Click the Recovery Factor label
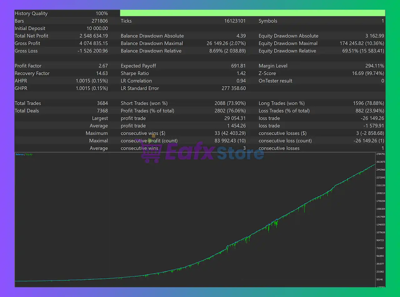Screen dimensions: 400x297 (32, 73)
